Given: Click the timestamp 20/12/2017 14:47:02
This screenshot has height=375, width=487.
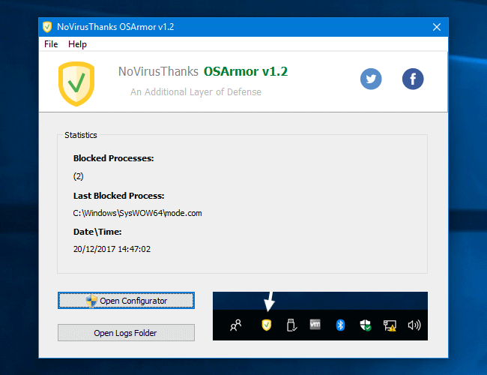Looking at the screenshot, I should click(x=112, y=249).
